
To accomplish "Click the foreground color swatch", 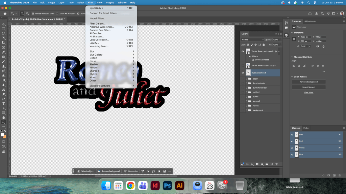I will (2, 135).
